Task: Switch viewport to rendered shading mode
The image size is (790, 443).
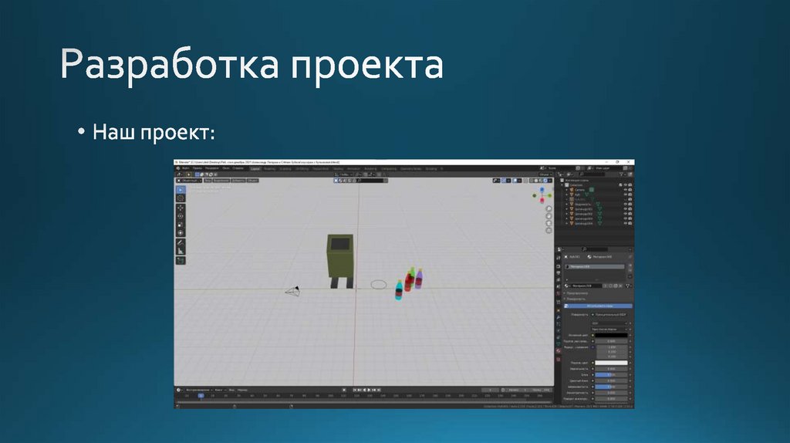Action: point(545,181)
